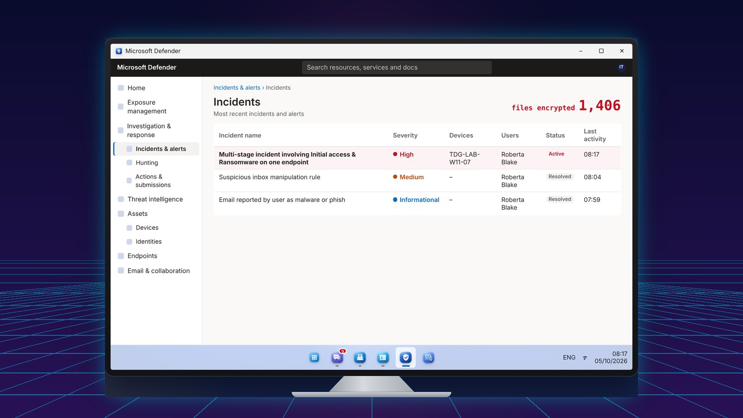Click device TDG-LAB-W11-07
The height and width of the screenshot is (418, 743).
tap(464, 158)
